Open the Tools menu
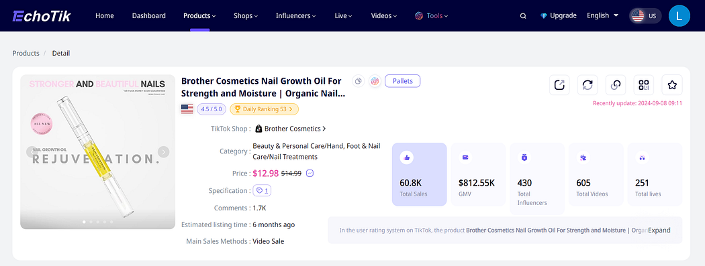The image size is (705, 266). (x=432, y=15)
